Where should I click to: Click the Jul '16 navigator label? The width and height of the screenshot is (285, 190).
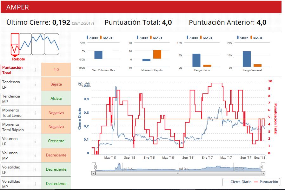[x=184, y=169]
